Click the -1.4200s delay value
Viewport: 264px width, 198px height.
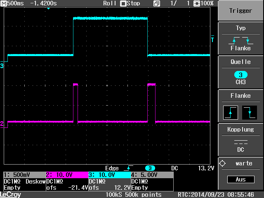(43, 3)
